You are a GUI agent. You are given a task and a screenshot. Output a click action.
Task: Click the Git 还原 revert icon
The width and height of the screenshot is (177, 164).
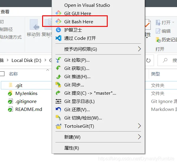point(58,109)
